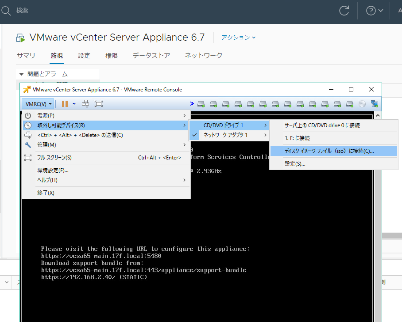The height and width of the screenshot is (322, 402).
Task: Click the full screen toolbar icon
Action: click(x=98, y=104)
